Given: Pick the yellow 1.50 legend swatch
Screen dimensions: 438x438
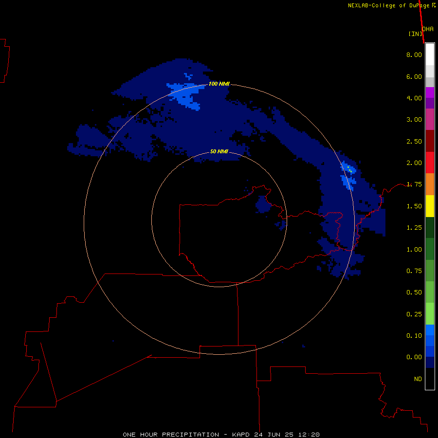Looking at the screenshot, I should pyautogui.click(x=430, y=206).
